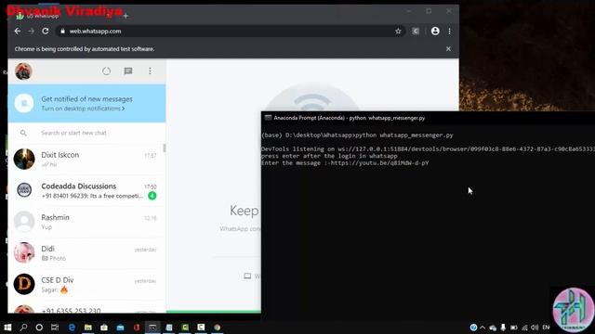Click the EN language indicator
Screen dimensions: 595x334
coord(546,328)
